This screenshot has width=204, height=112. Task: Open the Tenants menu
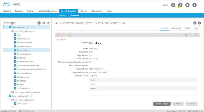point(18,11)
